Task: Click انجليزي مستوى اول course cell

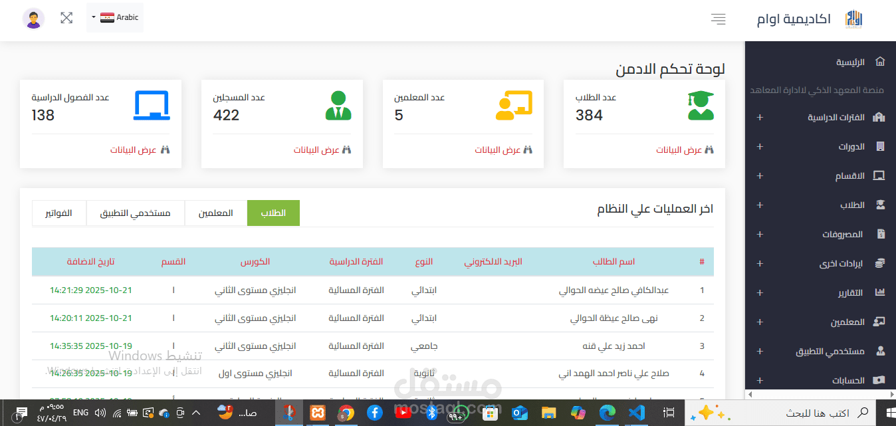Action: tap(255, 373)
